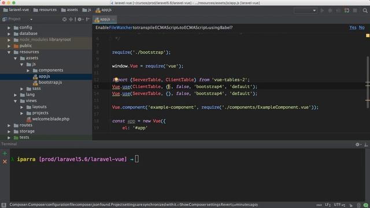Click the Run play icon in toolbar
This screenshot has height=208, width=370.
(x=322, y=10)
